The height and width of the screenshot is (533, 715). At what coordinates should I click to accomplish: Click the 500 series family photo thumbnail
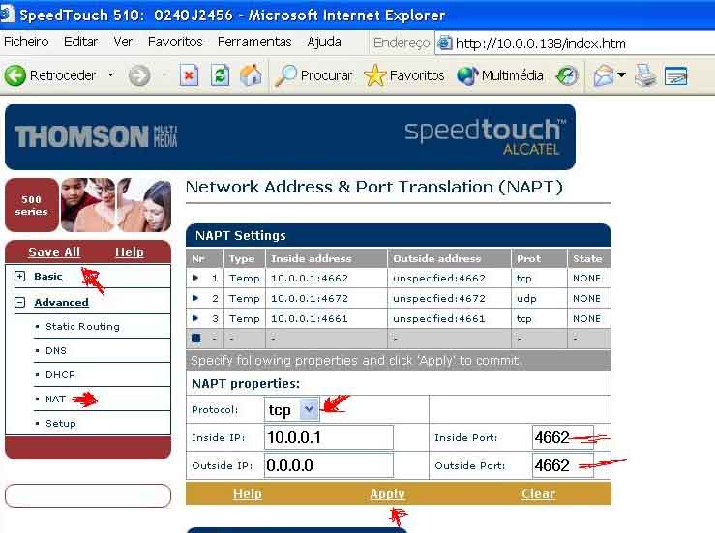(116, 205)
